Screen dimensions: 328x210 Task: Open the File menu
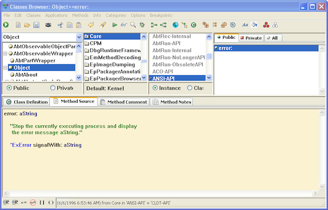coord(7,15)
